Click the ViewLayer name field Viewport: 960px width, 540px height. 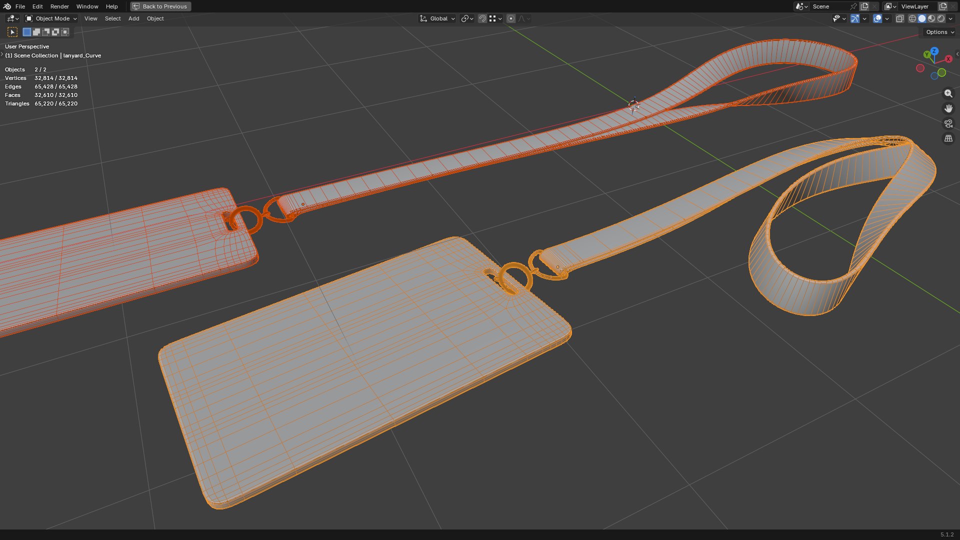coord(918,6)
